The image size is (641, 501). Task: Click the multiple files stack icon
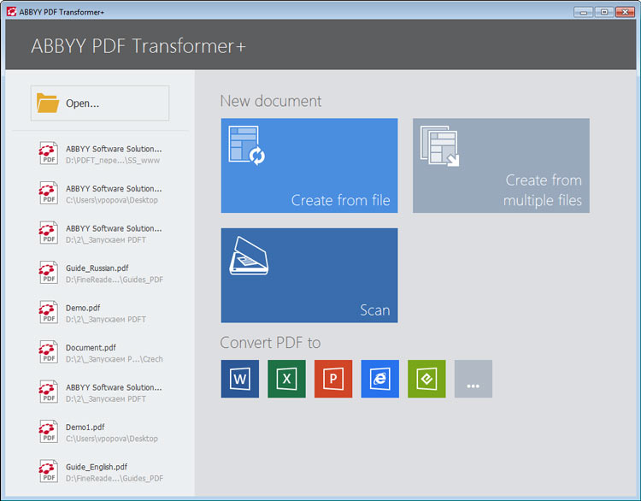439,146
